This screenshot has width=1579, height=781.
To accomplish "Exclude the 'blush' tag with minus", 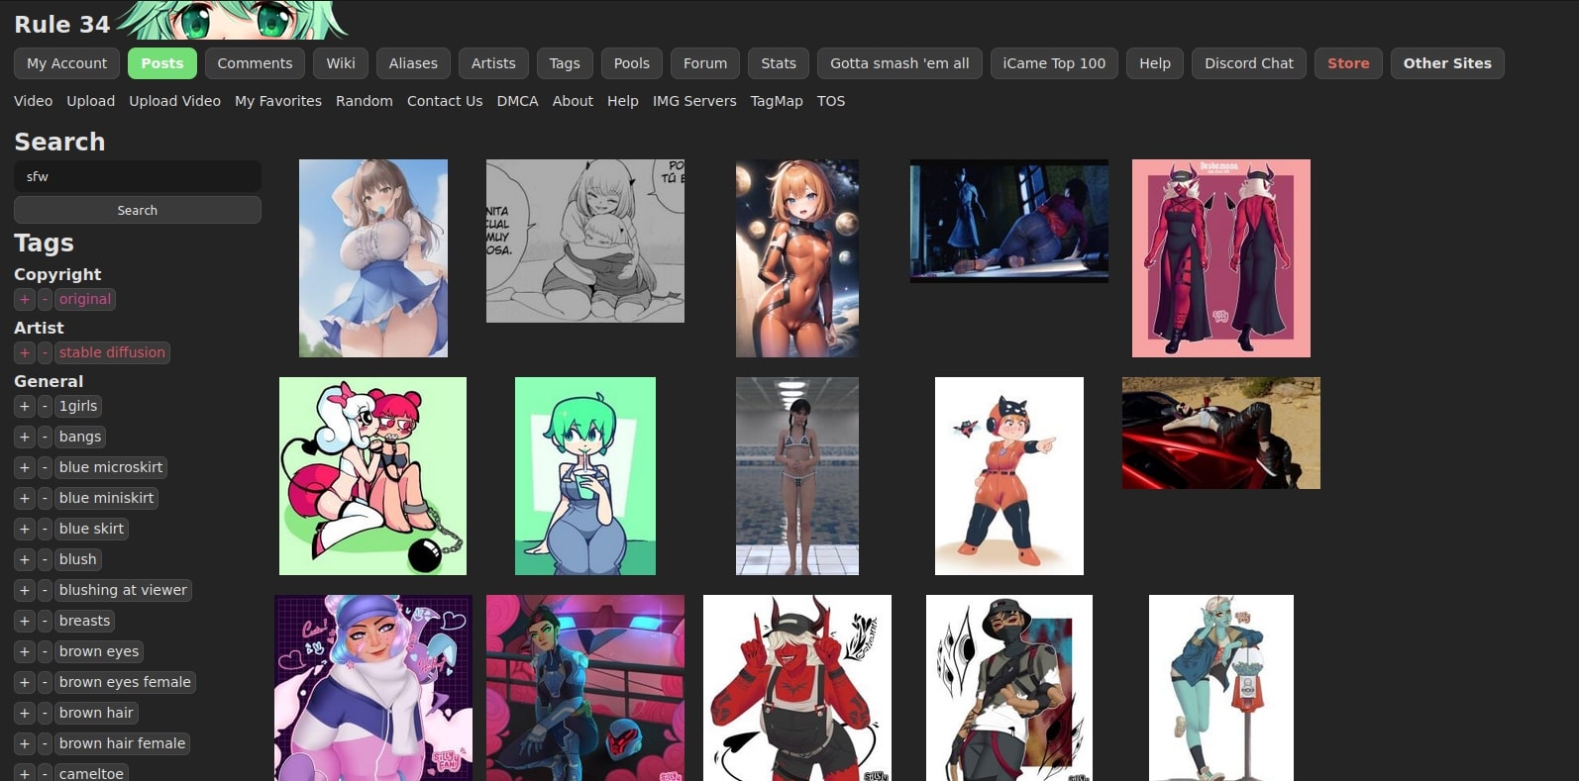I will 45,559.
